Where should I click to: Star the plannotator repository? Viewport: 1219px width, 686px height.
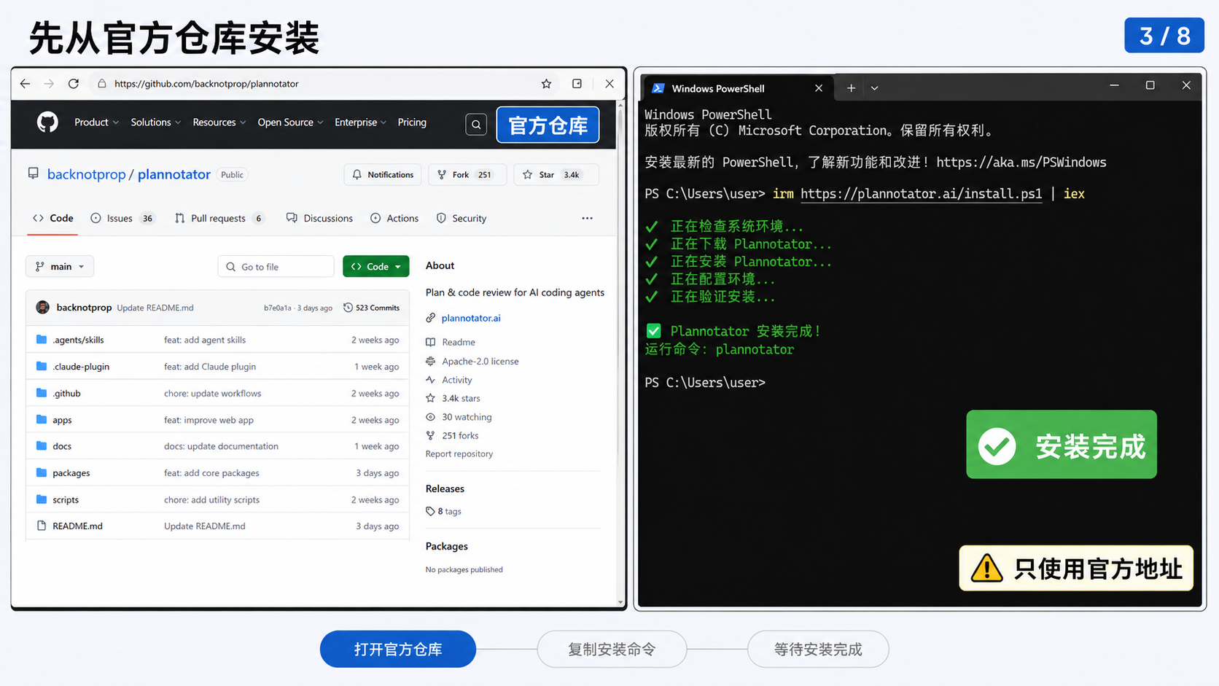coord(556,175)
